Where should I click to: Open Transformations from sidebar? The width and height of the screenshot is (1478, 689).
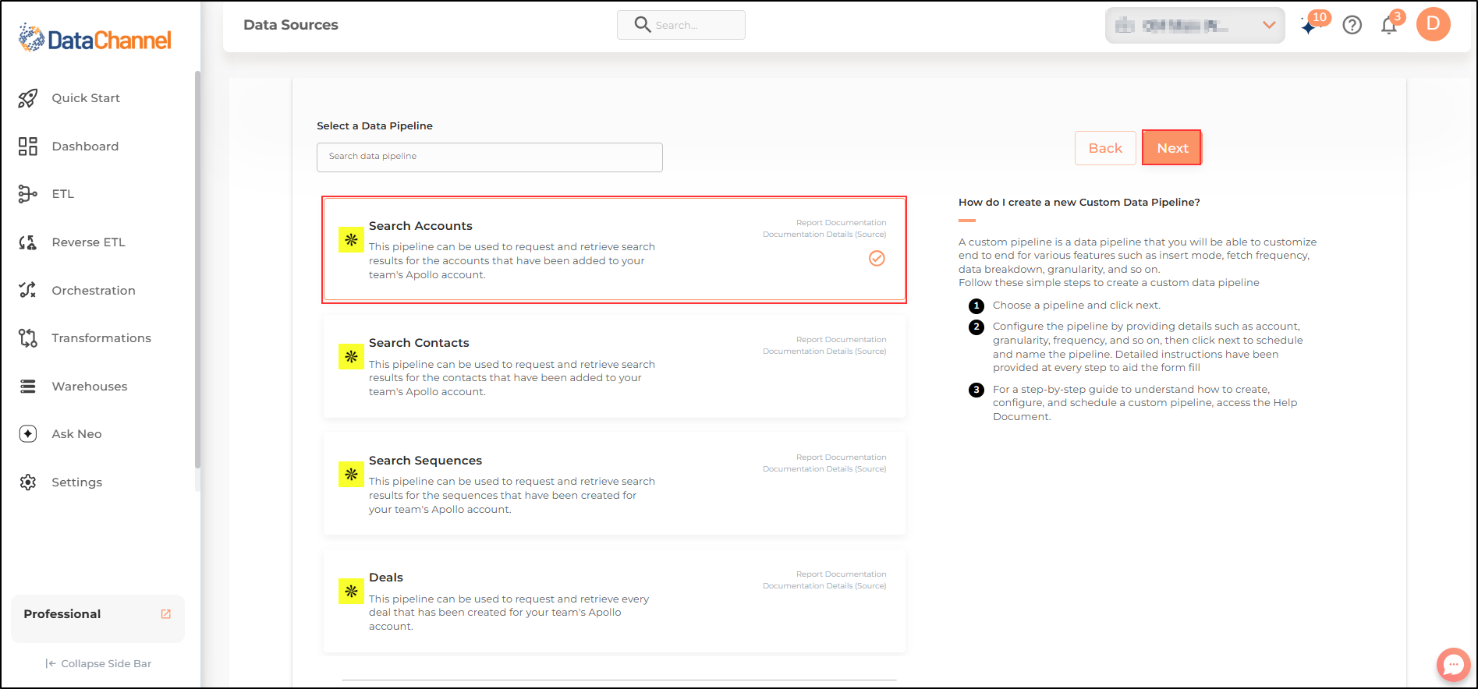(x=101, y=338)
